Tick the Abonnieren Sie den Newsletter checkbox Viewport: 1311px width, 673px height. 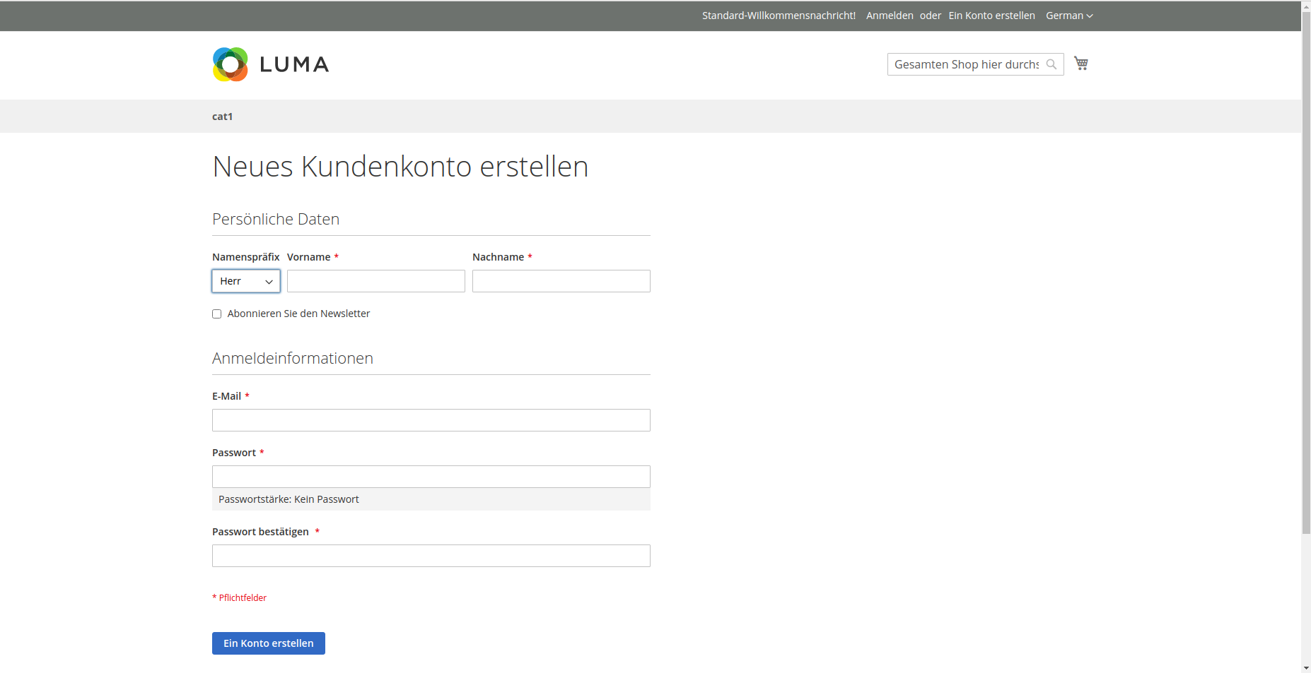pos(216,314)
